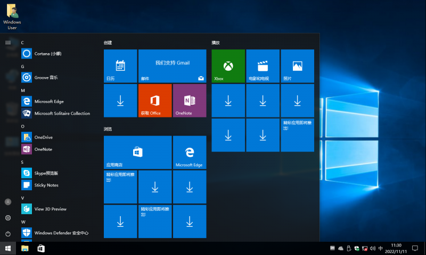Click the 获取 Office tile
The height and width of the screenshot is (255, 426).
155,100
